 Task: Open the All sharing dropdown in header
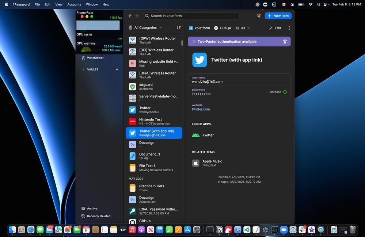pos(243,28)
